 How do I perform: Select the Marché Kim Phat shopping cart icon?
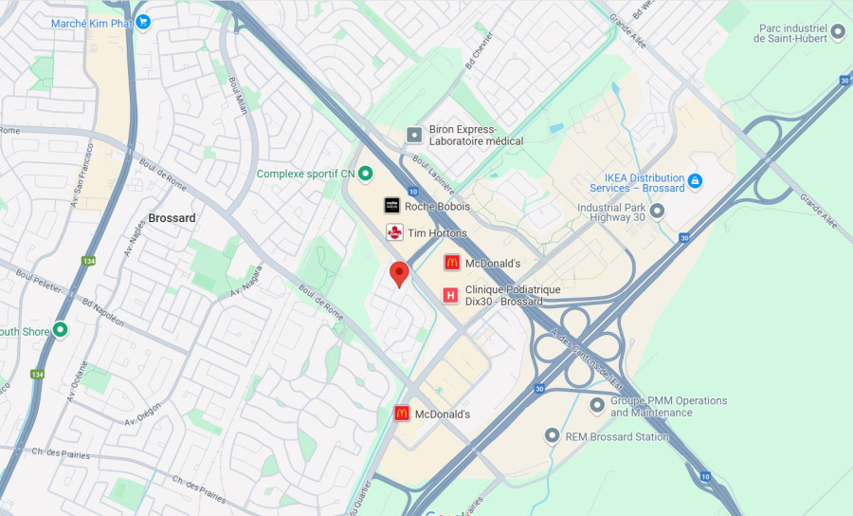[x=143, y=23]
